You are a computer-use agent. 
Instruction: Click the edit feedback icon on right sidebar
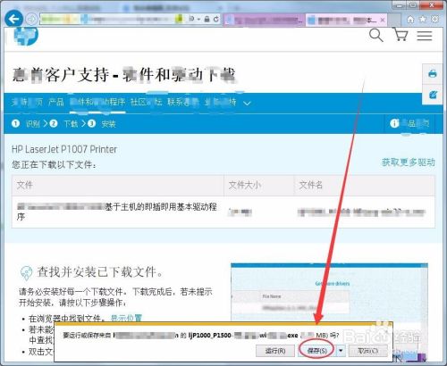[x=433, y=95]
